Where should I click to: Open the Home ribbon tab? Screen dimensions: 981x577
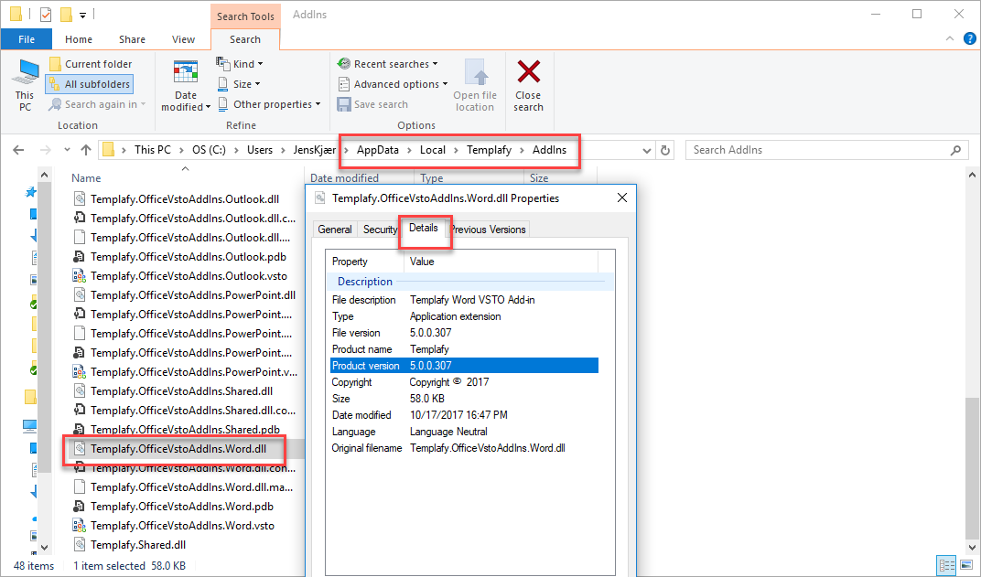click(x=78, y=38)
